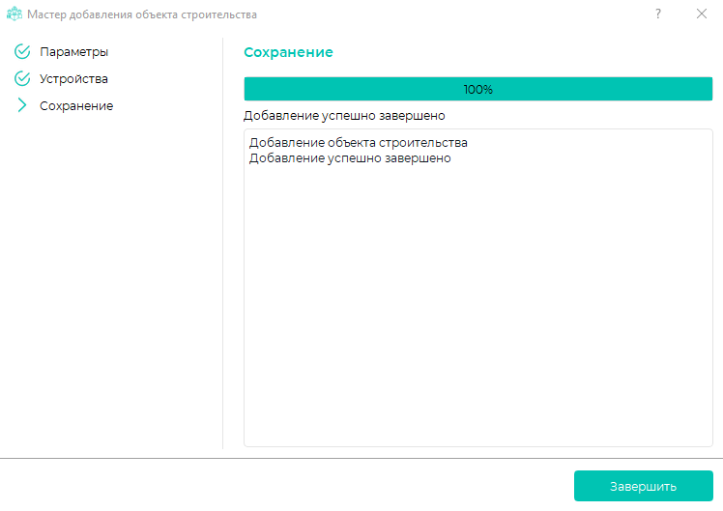The image size is (723, 511).
Task: Select the Сохранение step in the sidebar
Action: [x=76, y=106]
